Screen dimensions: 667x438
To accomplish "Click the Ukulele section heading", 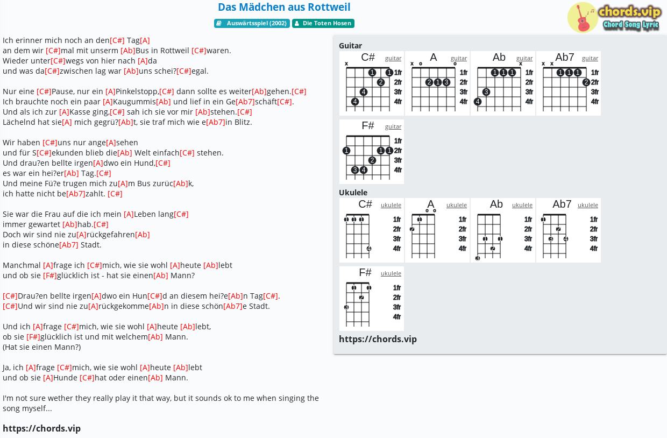I will point(353,193).
